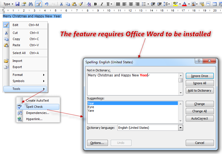222x154 pixels.
Task: Click the Ignore All button
Action: (x=200, y=83)
